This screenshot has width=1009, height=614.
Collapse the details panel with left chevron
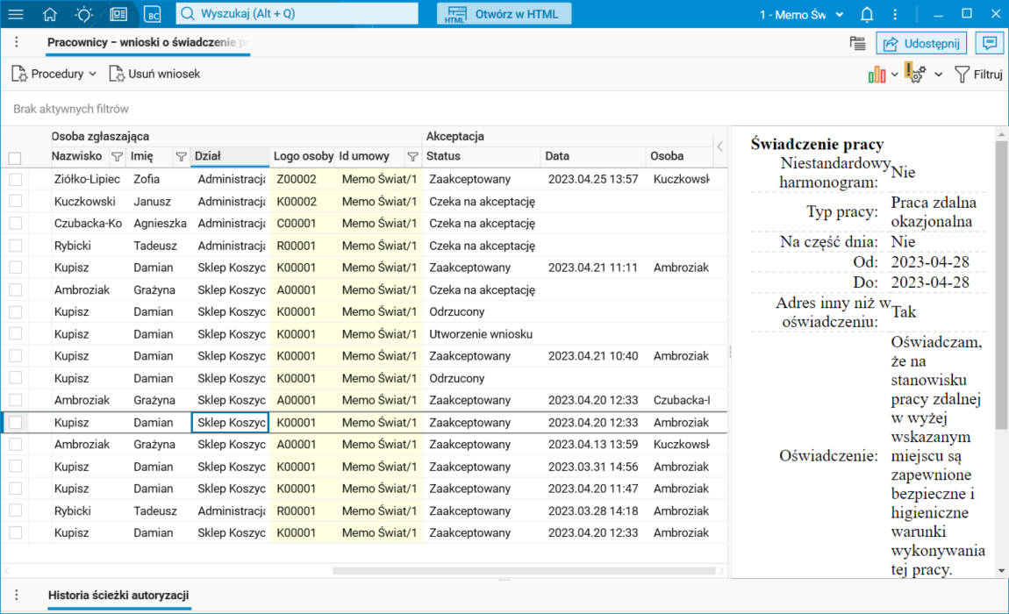tap(720, 146)
